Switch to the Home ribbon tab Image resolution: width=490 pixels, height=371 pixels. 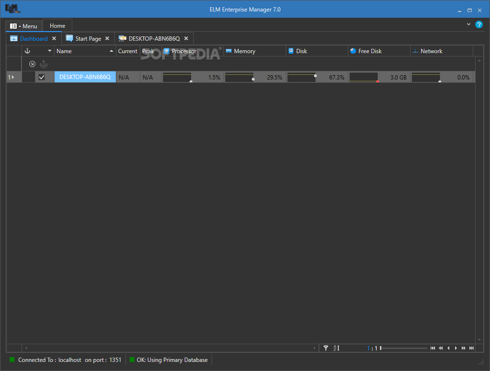(57, 26)
